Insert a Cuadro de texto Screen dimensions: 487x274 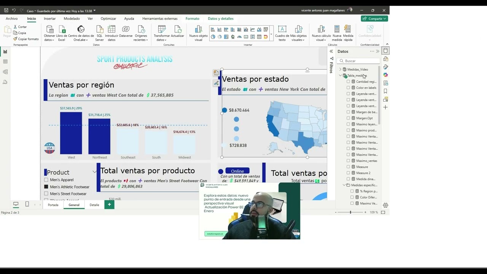coord(282,33)
